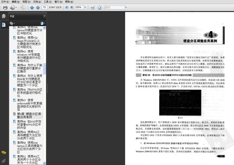Click the bookmark icon beside 案例45
Image resolution: width=234 pixels, height=165 pixels.
click(14, 76)
